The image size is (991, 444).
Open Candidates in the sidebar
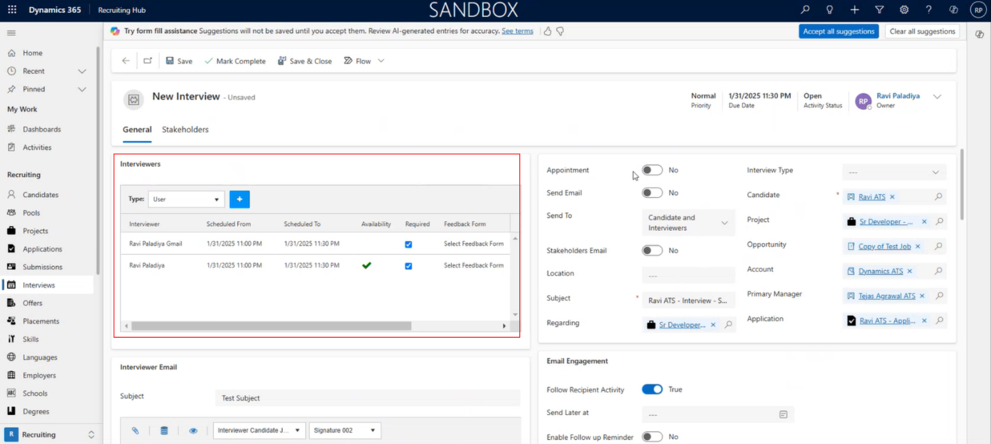tap(40, 195)
